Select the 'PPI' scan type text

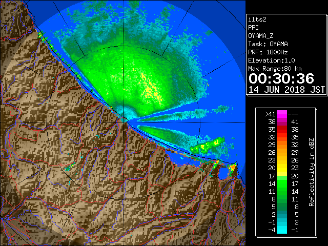coord(253,28)
